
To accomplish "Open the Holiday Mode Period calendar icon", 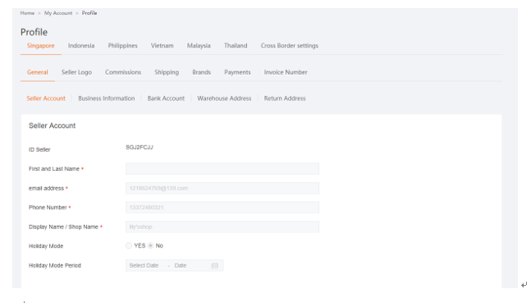I will pos(215,266).
